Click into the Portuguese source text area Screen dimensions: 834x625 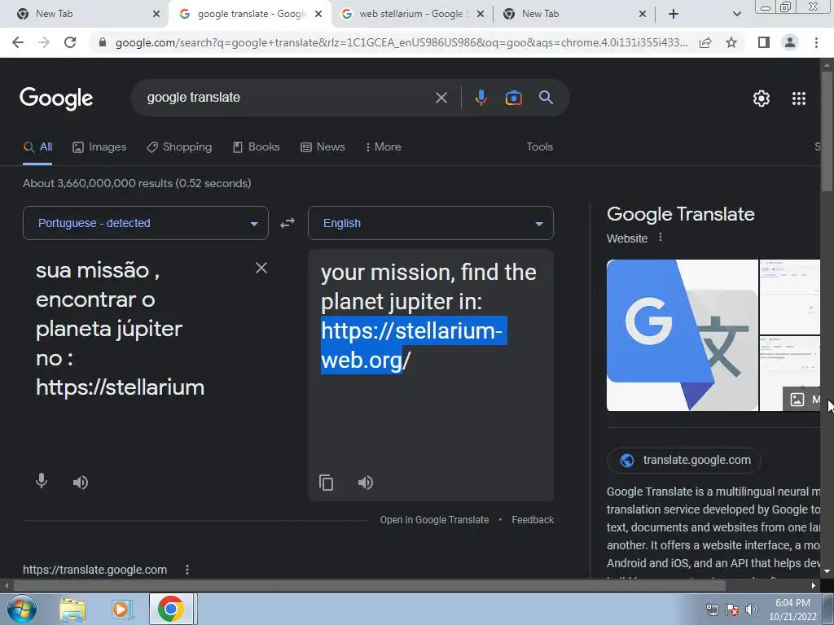136,329
